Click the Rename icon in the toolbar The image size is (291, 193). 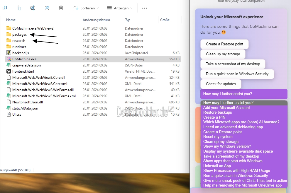click(x=33, y=8)
